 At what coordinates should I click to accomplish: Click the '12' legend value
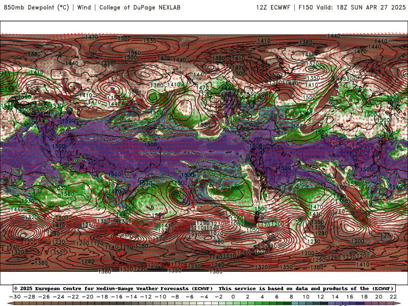(x=321, y=297)
